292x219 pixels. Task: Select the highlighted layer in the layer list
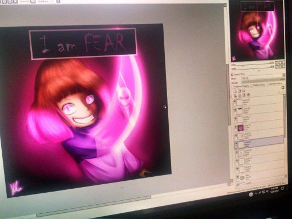tap(259, 143)
